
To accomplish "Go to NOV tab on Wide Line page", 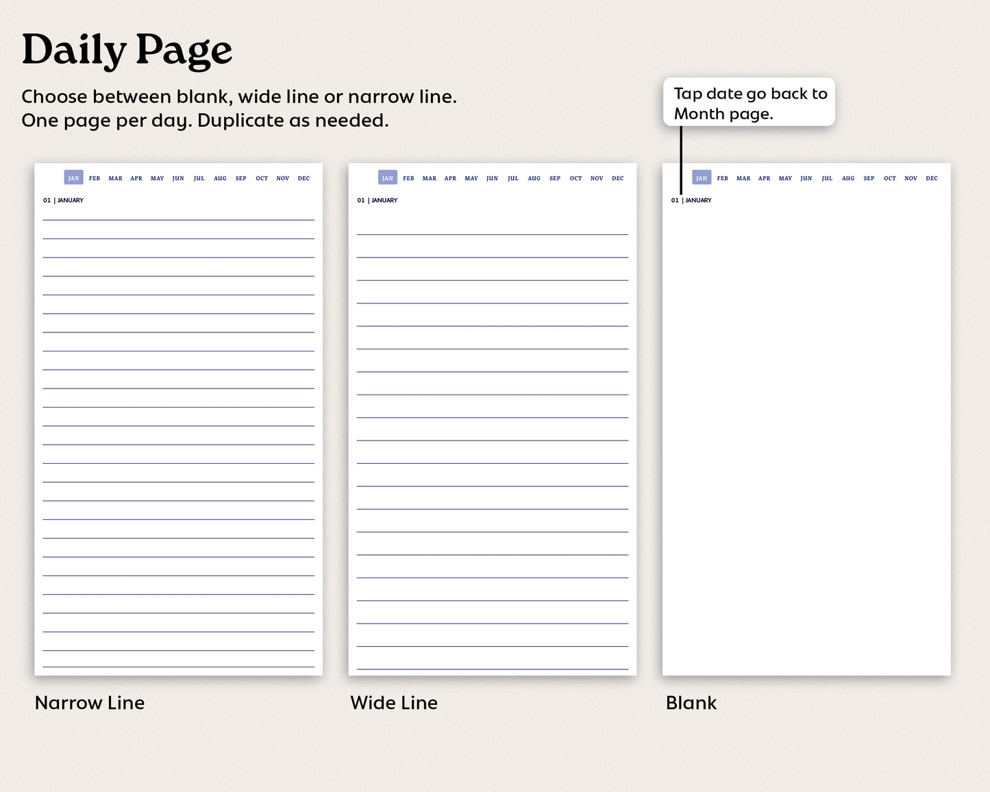I will [597, 178].
